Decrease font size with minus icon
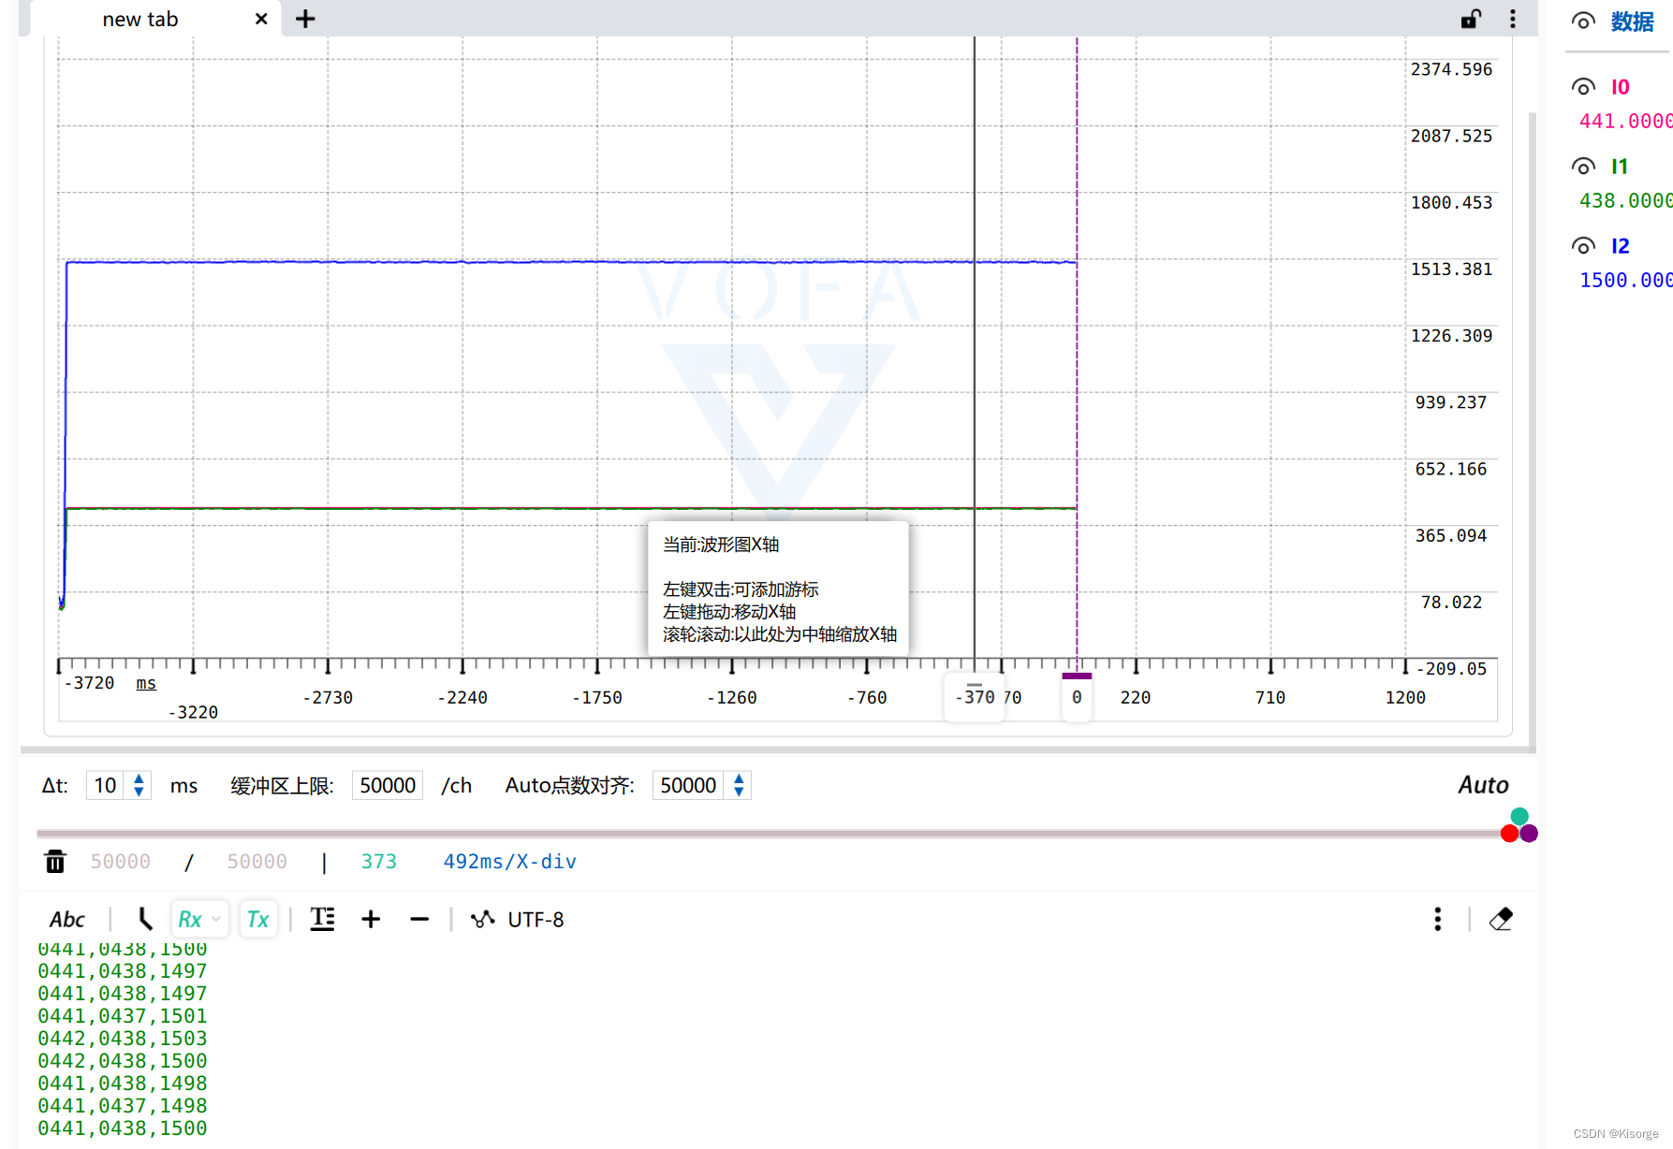This screenshot has width=1673, height=1149. (419, 920)
